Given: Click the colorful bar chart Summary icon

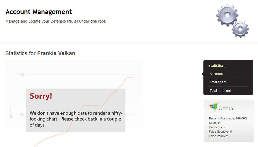Looking at the screenshot, I should [x=213, y=107].
